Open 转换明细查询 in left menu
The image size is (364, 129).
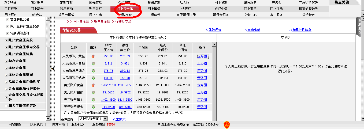(20, 33)
